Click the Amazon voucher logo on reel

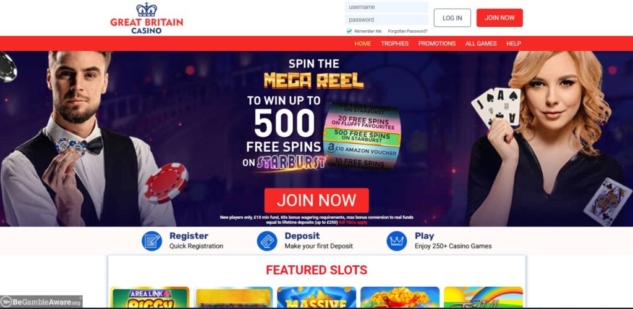[x=331, y=148]
